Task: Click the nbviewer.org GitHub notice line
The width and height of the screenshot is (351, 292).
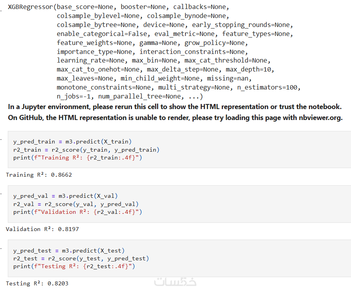Action: [175, 118]
